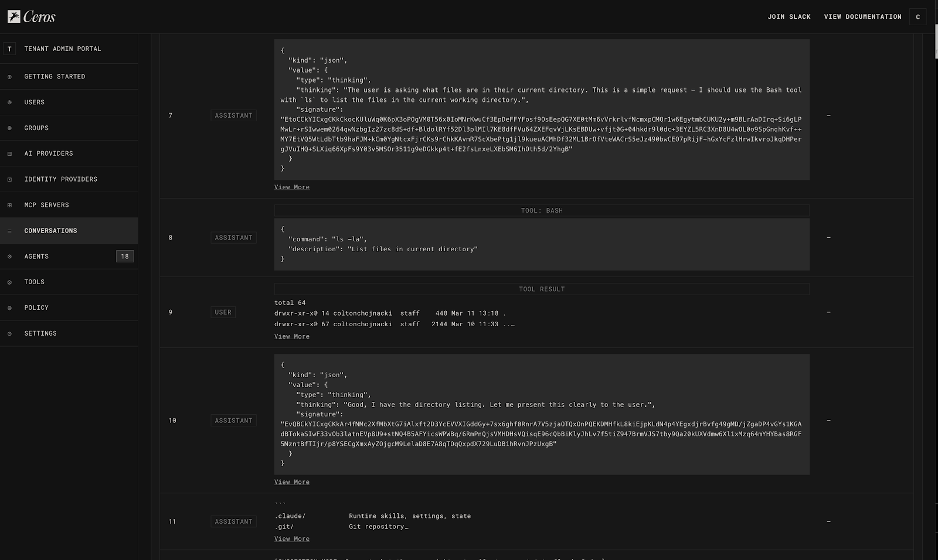The width and height of the screenshot is (938, 560).
Task: Open the Conversations menu item
Action: [x=50, y=231]
